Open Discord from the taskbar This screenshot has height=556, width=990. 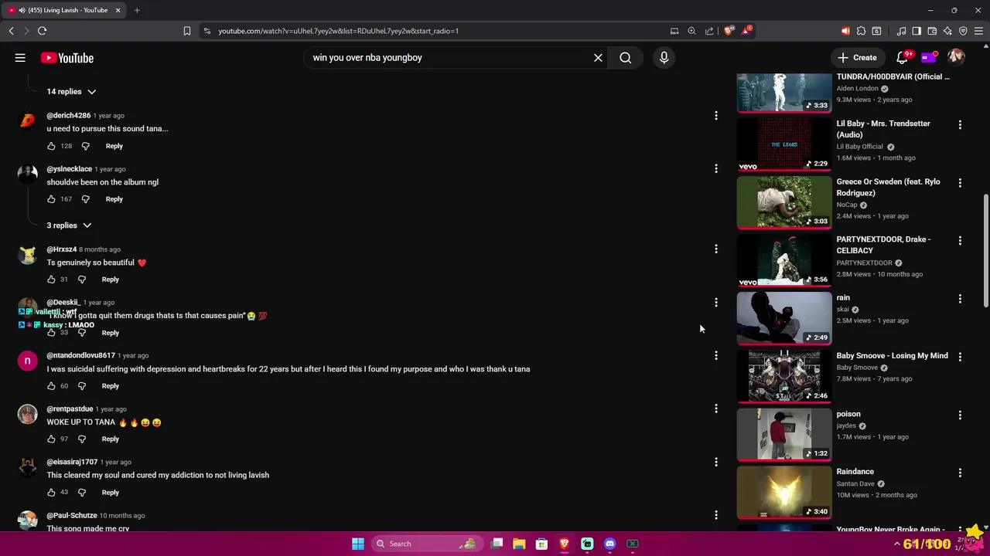point(609,544)
